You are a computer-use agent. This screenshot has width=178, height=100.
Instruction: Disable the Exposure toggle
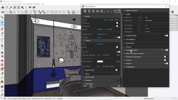[x=118, y=52]
